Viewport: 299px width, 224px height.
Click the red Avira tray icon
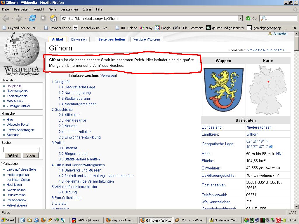click(x=278, y=220)
